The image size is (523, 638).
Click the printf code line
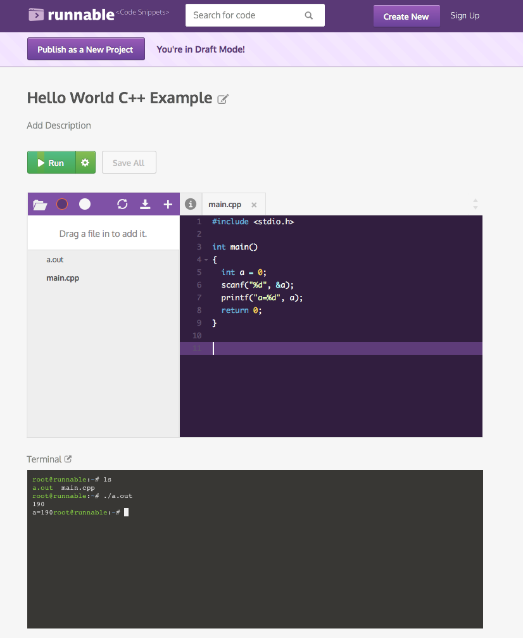point(262,297)
